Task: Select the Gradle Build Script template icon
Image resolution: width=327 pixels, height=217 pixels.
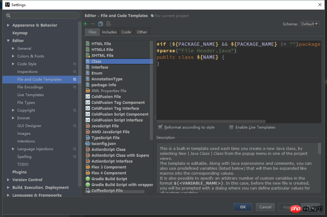Action: (88, 179)
